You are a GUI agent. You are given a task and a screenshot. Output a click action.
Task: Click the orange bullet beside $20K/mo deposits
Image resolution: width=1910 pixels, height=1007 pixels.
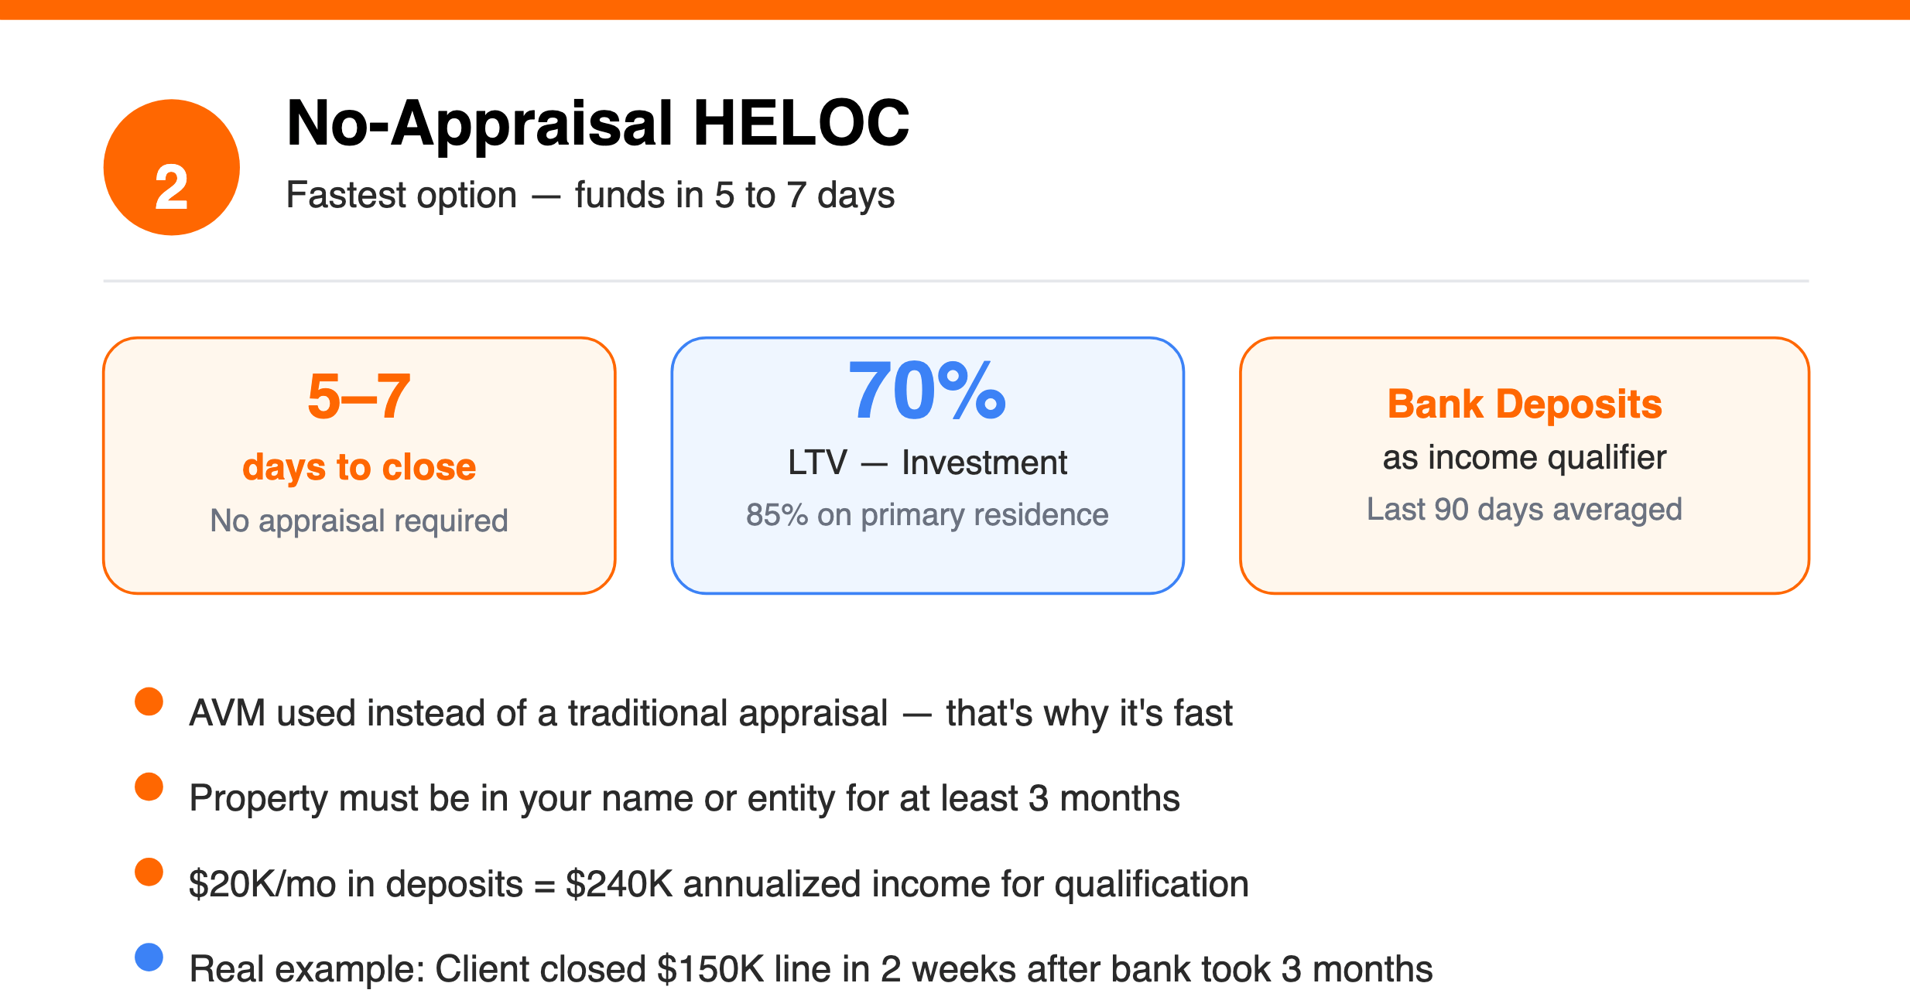tap(149, 872)
